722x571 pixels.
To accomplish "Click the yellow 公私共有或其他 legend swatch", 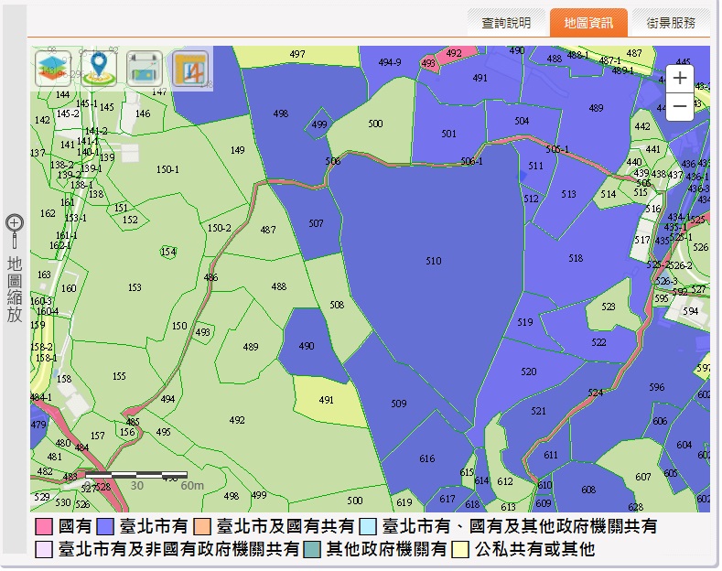I will [x=460, y=550].
